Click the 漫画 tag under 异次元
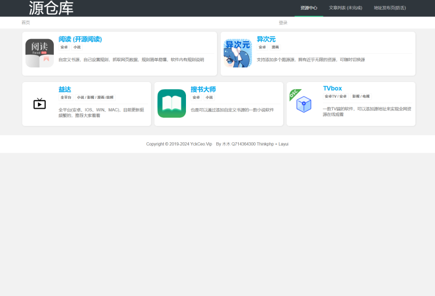The height and width of the screenshot is (296, 435). (275, 47)
